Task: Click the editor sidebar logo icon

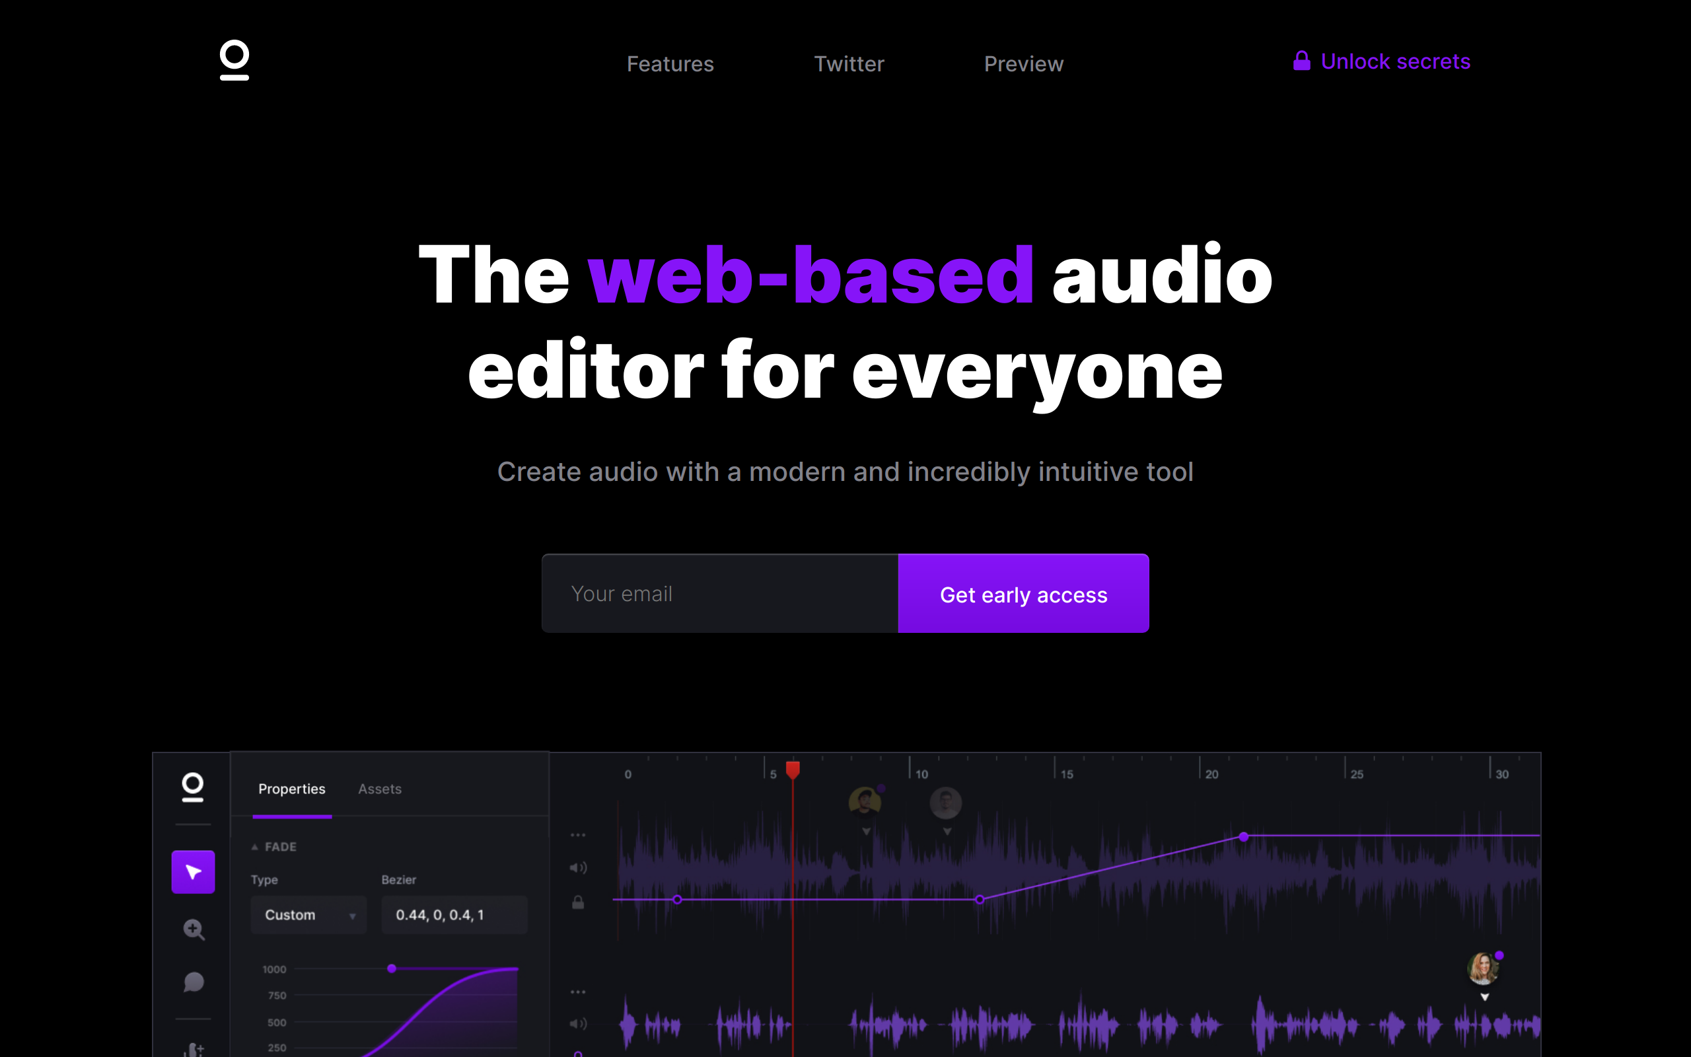Action: pyautogui.click(x=193, y=787)
